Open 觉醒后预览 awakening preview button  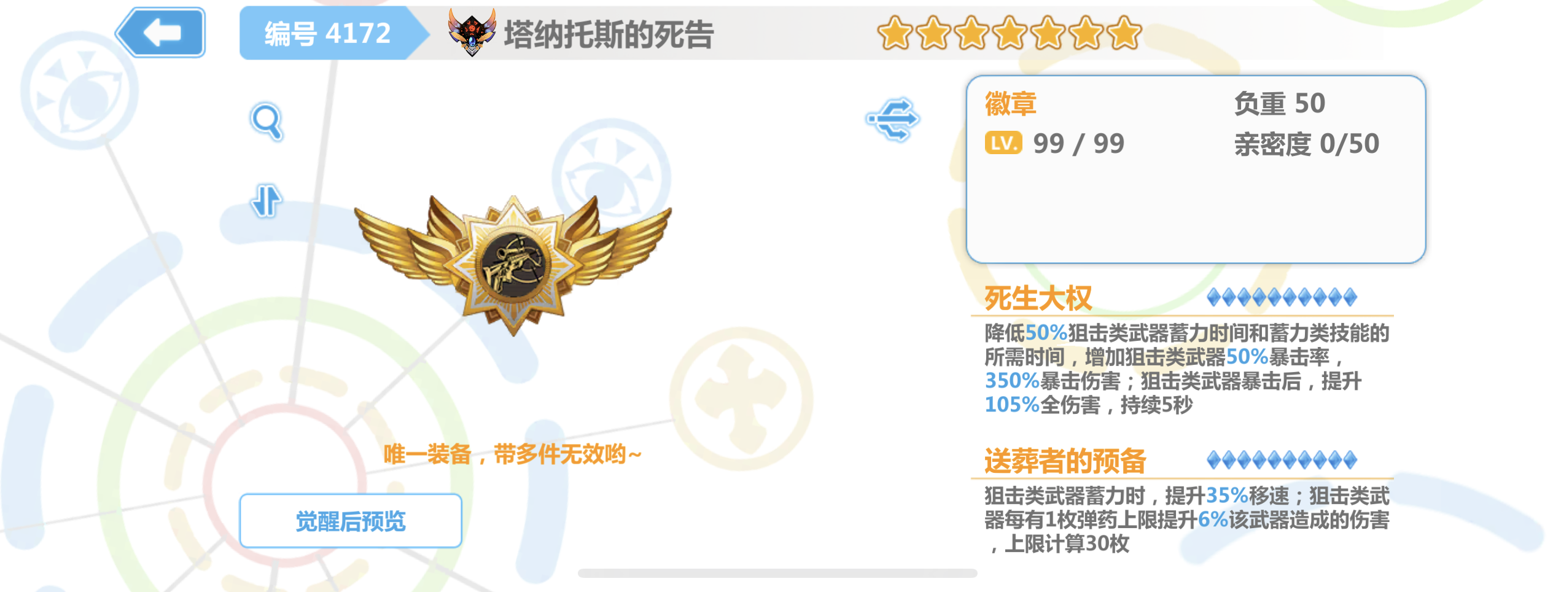pos(351,521)
